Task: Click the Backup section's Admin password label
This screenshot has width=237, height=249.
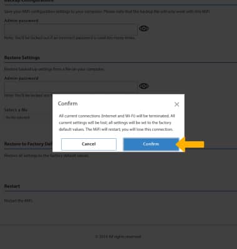Action: coord(21,21)
